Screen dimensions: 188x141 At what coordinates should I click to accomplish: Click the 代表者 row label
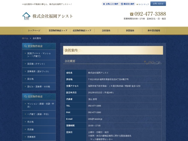(x=69, y=99)
